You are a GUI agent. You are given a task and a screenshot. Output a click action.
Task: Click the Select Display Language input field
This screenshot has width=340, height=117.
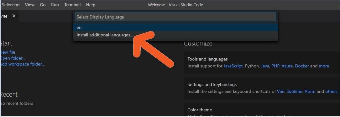click(x=175, y=17)
